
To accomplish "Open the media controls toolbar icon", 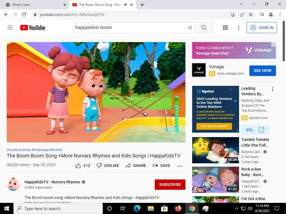I will click(x=262, y=14).
